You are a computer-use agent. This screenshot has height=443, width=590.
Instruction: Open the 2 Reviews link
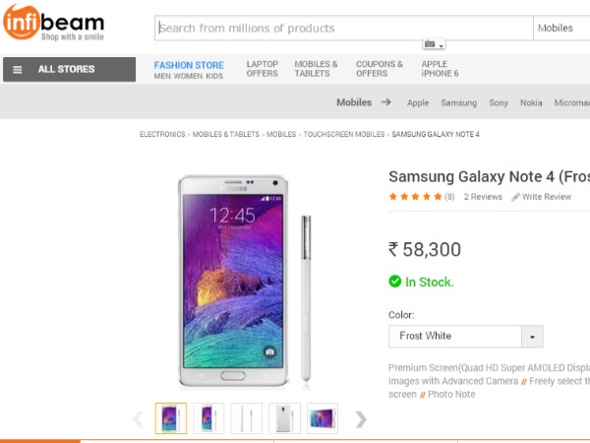coord(483,197)
